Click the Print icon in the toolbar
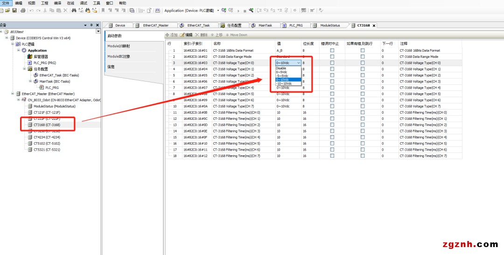504x255 pixels. pos(22,10)
